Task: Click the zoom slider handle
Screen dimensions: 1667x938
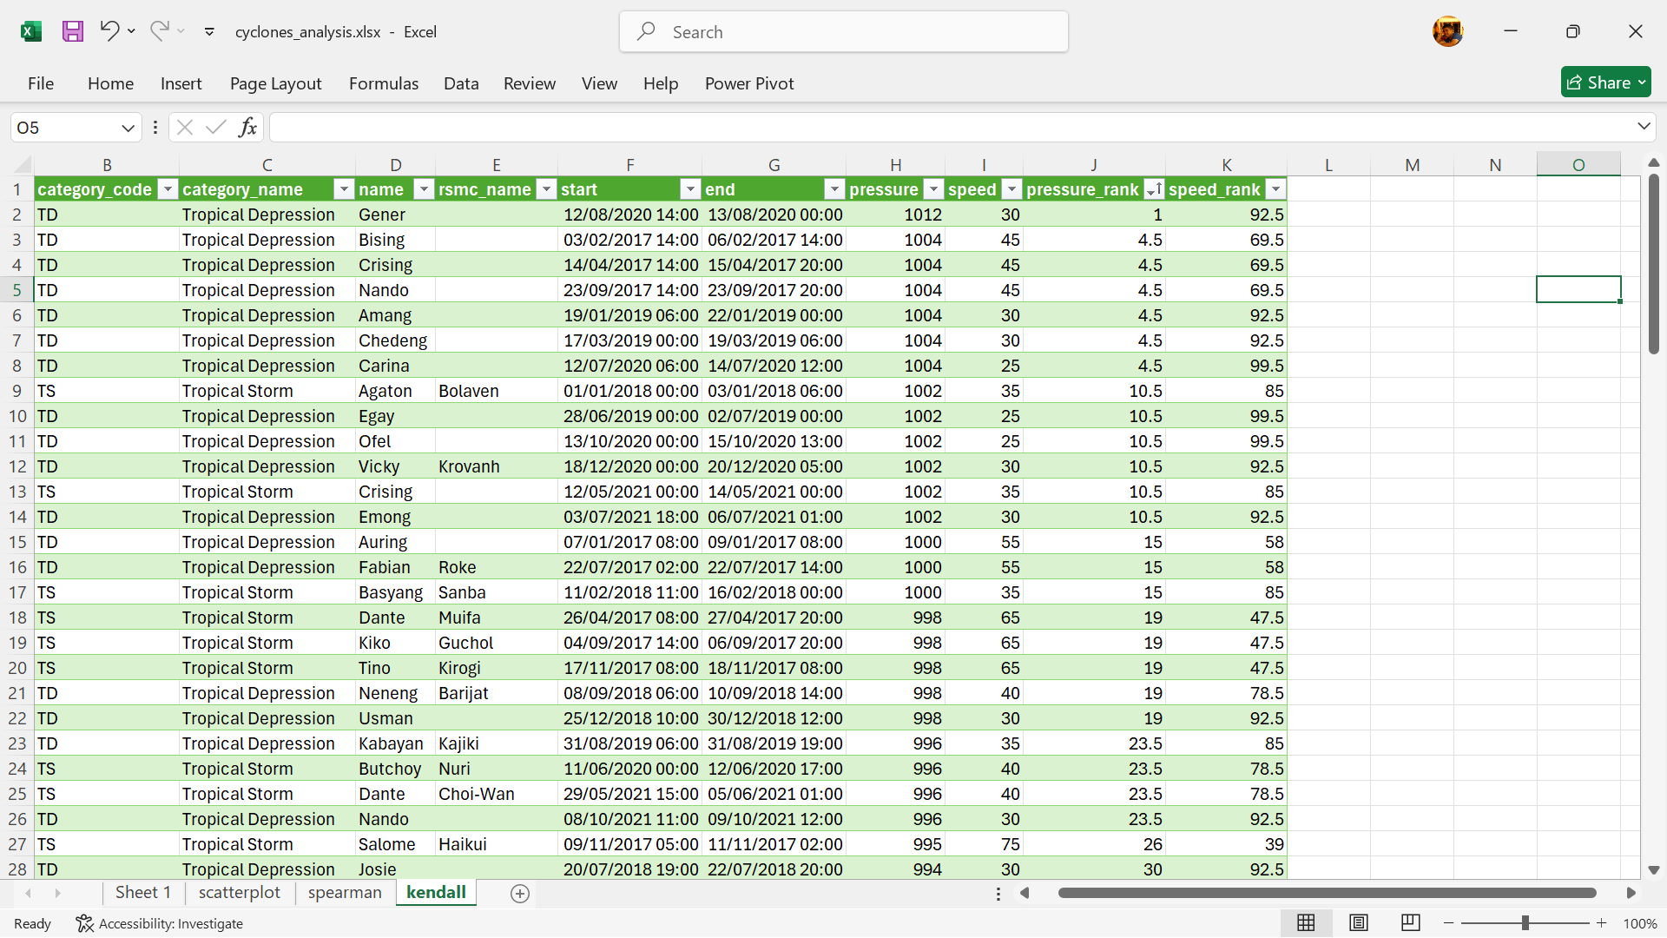Action: pos(1525,923)
